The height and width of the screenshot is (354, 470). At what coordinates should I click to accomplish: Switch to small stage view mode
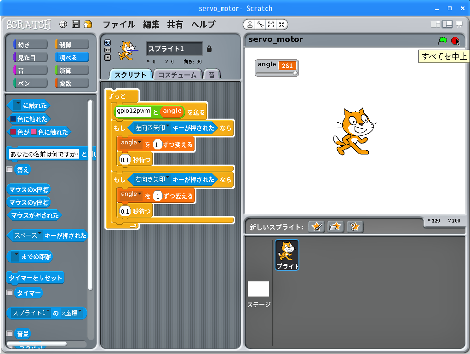pos(435,24)
